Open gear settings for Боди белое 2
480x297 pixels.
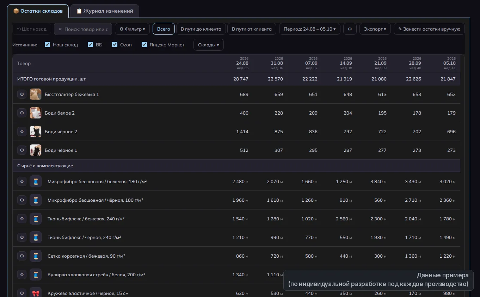tap(22, 113)
